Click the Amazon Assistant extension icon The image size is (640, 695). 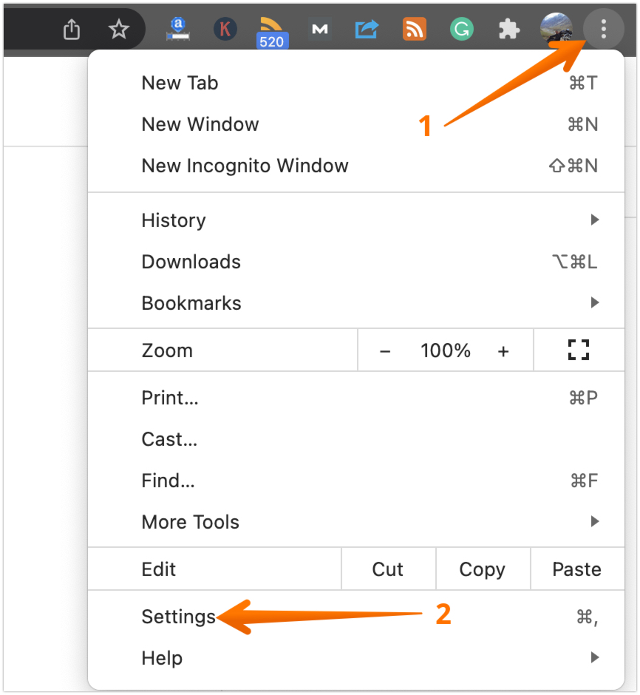(x=177, y=29)
